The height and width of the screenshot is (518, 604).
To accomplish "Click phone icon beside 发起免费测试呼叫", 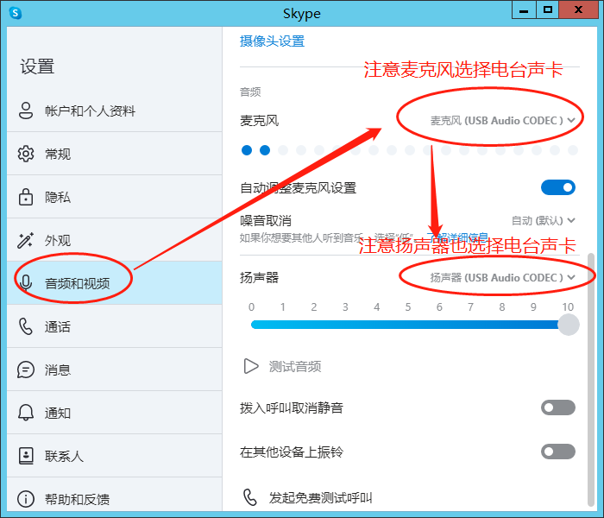I will [250, 497].
